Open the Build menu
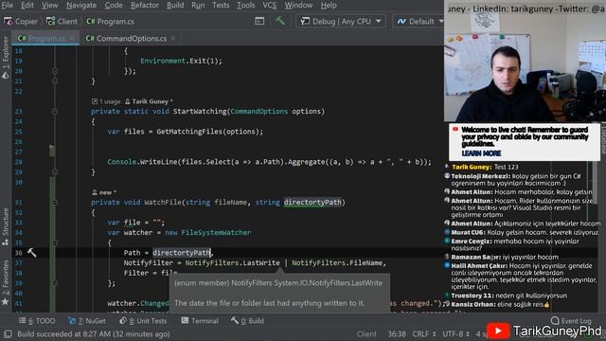Image resolution: width=606 pixels, height=341 pixels. [x=175, y=5]
